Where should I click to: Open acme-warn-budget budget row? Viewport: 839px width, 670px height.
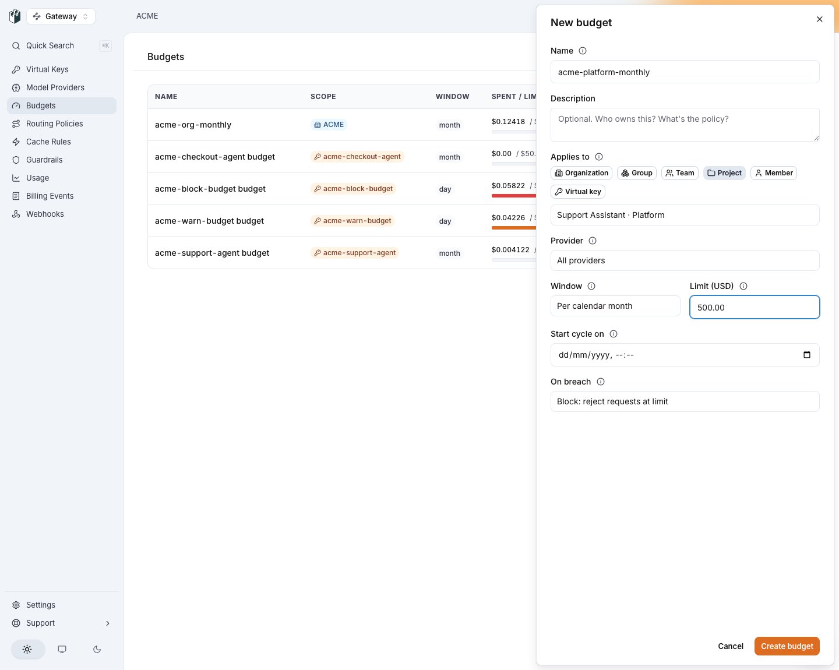pyautogui.click(x=342, y=221)
